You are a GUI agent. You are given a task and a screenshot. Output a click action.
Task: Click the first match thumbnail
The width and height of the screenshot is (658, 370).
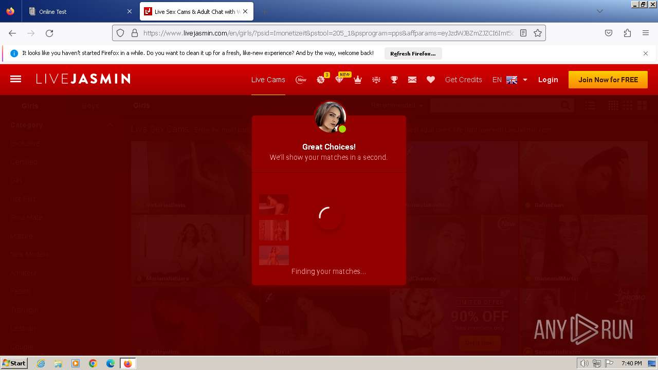coord(274,205)
